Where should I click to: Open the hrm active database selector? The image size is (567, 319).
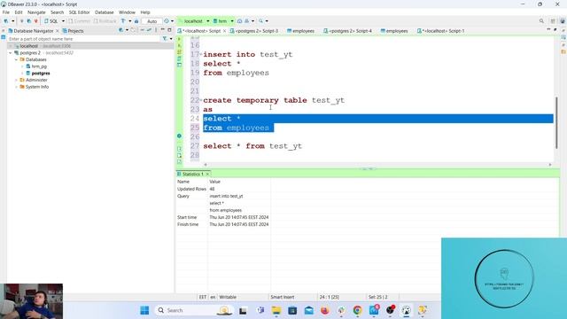pos(222,21)
